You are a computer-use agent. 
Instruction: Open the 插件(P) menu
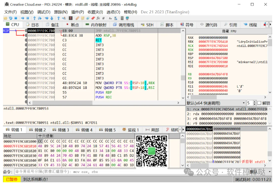(x=78, y=12)
